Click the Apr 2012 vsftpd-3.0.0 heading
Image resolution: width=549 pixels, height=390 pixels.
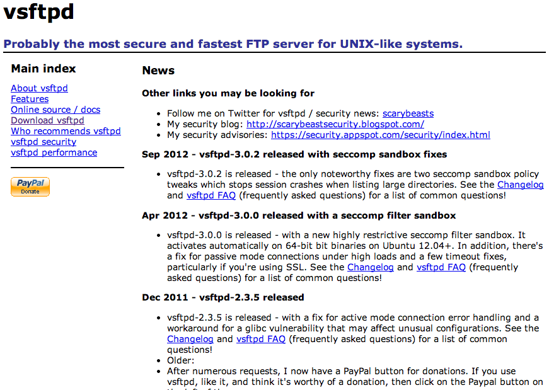[299, 215]
